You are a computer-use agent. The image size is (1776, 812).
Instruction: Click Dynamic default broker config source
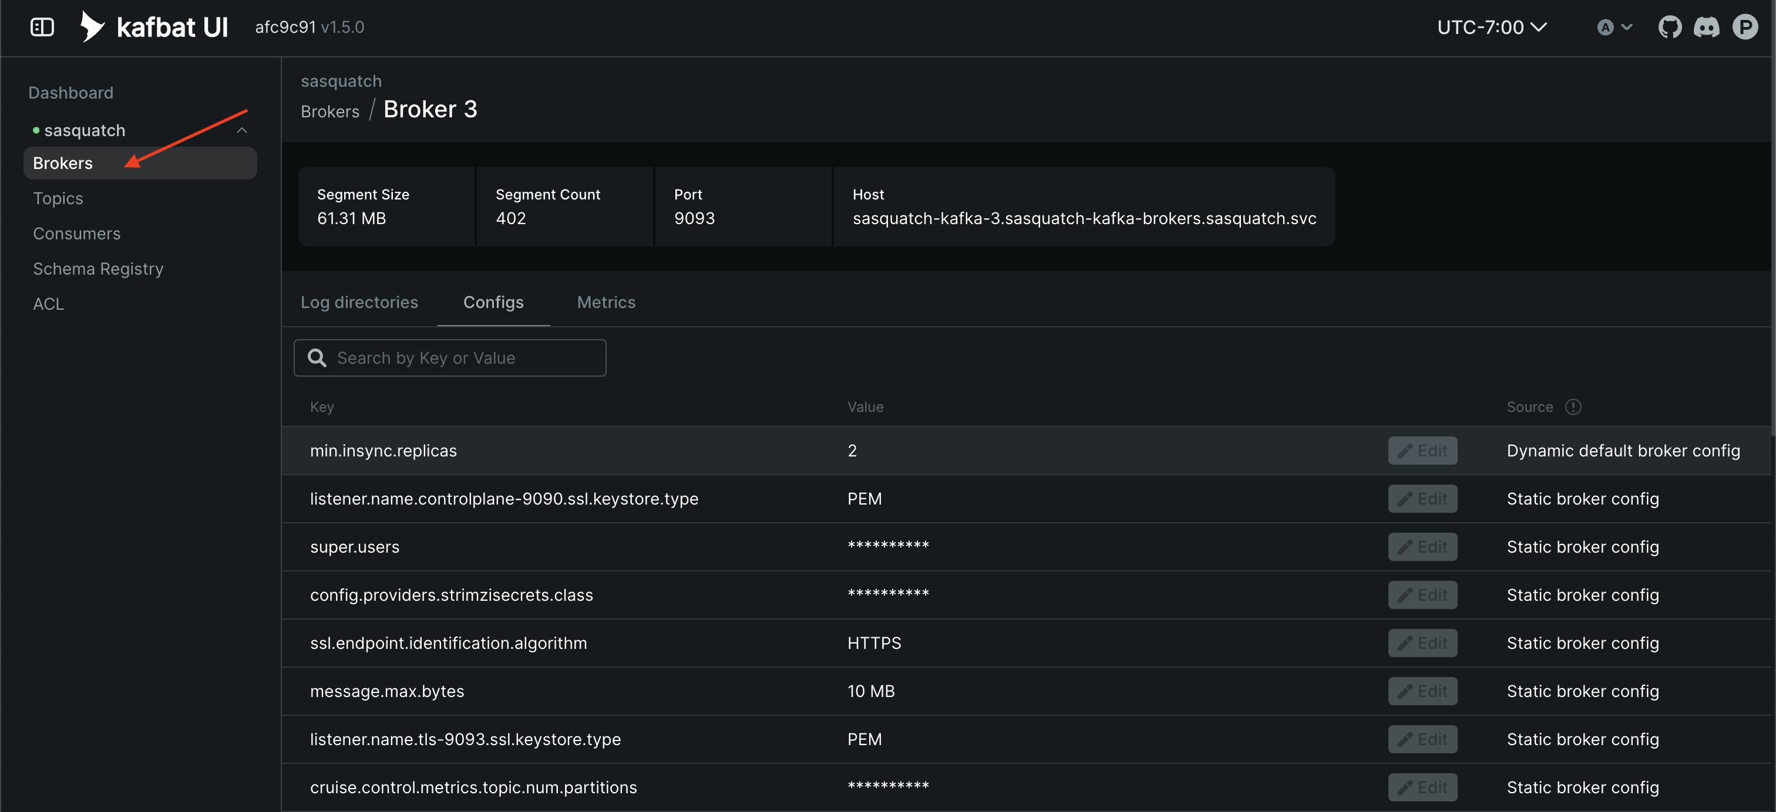(x=1623, y=451)
